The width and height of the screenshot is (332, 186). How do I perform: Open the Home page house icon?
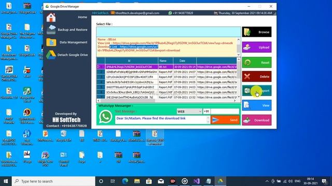(x=51, y=18)
